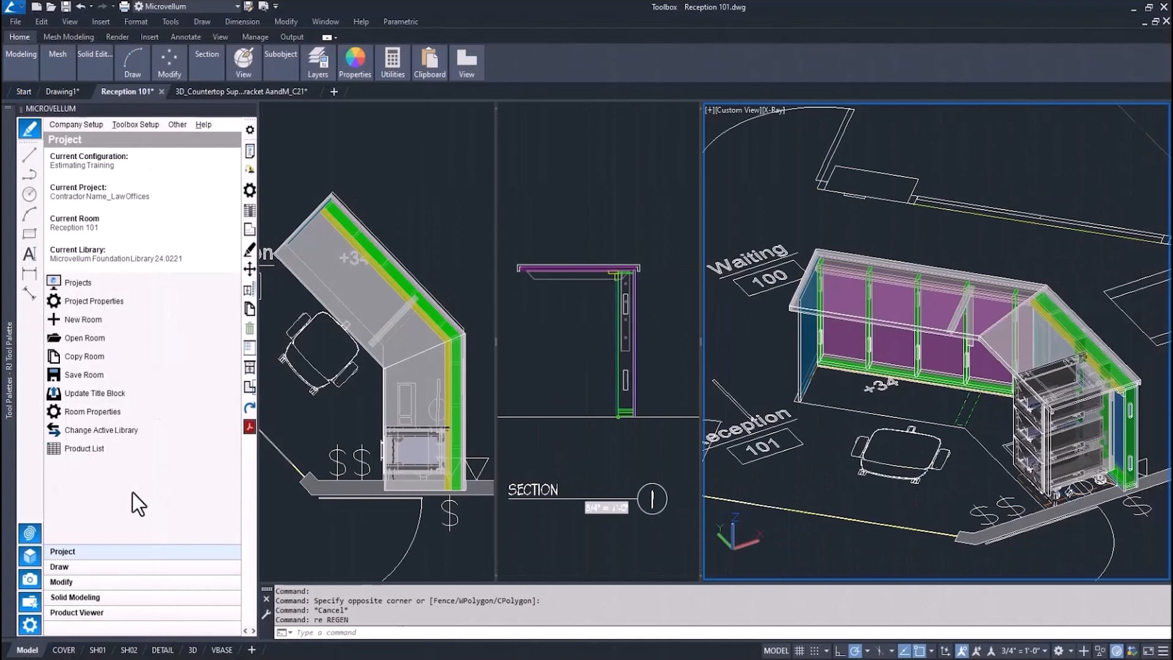This screenshot has width=1173, height=660.
Task: Open Utilities calculator ribbon panel
Action: (393, 62)
